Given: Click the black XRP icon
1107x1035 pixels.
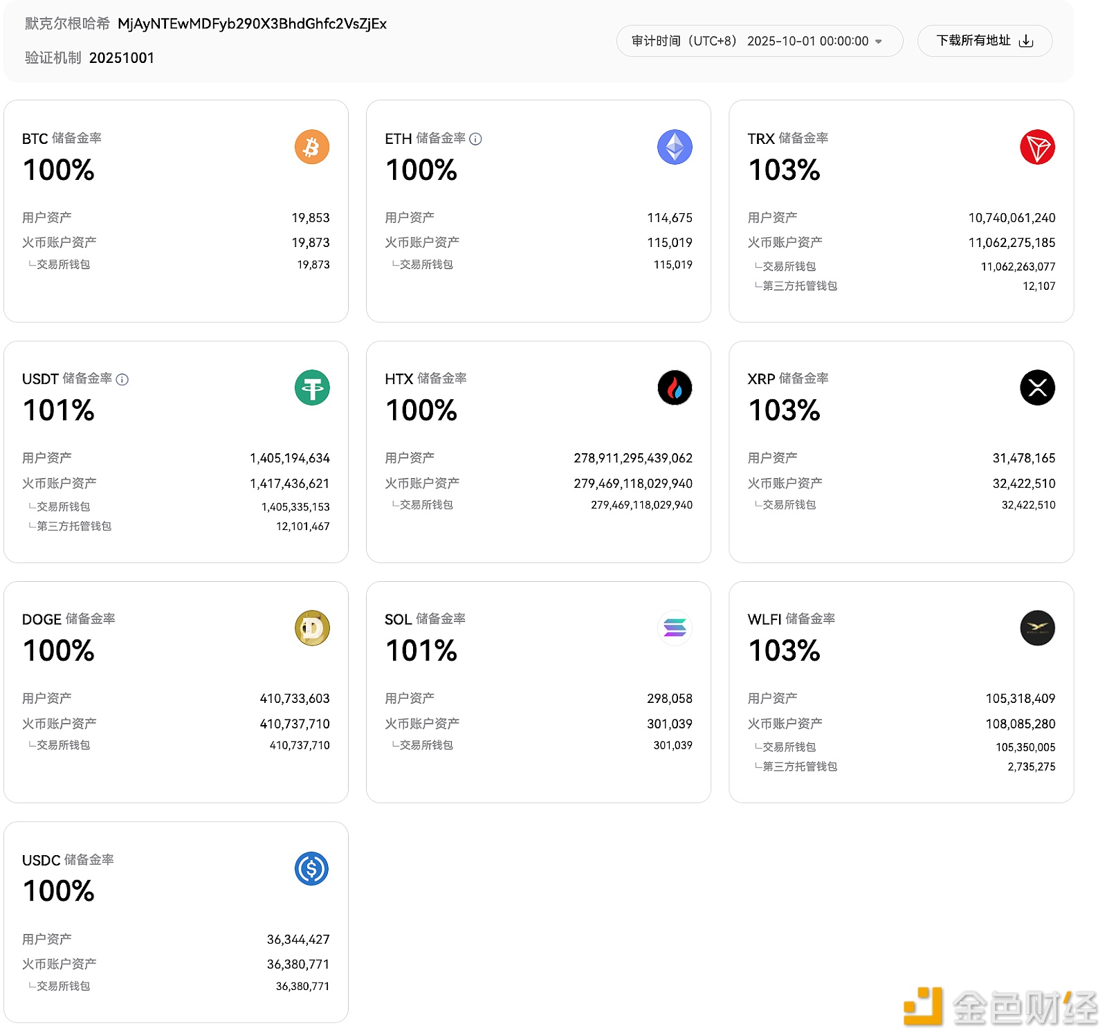Looking at the screenshot, I should coord(1037,388).
